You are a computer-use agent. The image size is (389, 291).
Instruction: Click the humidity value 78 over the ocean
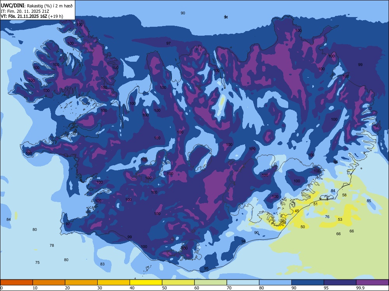pyautogui.click(x=52, y=246)
